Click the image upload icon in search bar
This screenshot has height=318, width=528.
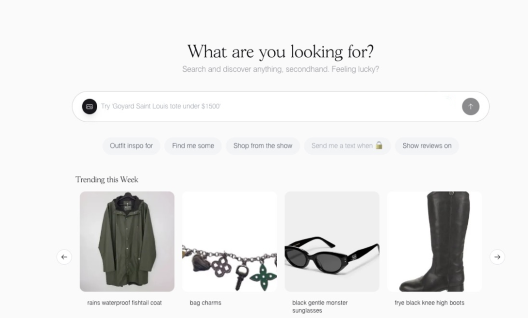[x=89, y=106]
